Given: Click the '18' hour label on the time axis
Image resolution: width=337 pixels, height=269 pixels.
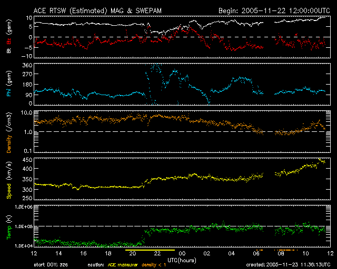Looking at the screenshot, I should pyautogui.click(x=108, y=253).
